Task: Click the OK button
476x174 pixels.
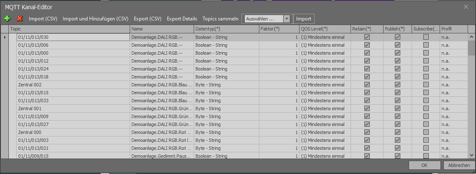Action: point(425,165)
